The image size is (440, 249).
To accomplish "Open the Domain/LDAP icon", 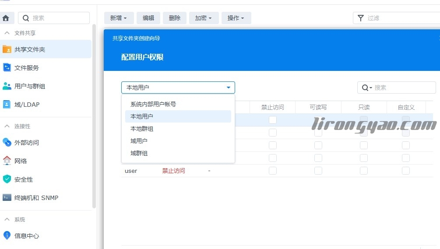I will pos(7,104).
